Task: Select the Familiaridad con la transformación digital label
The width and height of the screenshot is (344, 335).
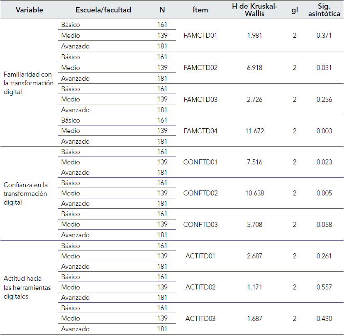Action: tap(29, 83)
